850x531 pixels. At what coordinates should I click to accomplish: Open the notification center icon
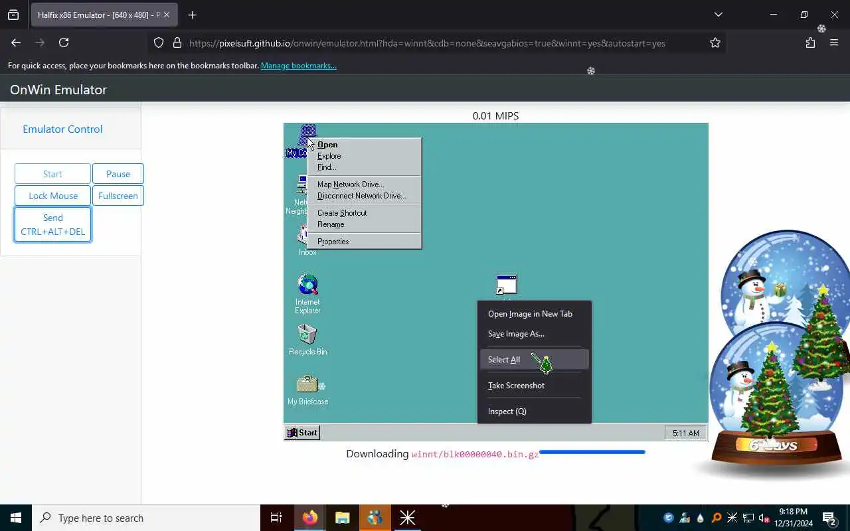[x=829, y=518]
